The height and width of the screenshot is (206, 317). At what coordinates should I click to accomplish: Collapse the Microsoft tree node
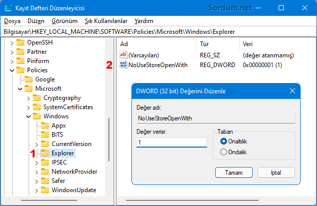pos(20,89)
